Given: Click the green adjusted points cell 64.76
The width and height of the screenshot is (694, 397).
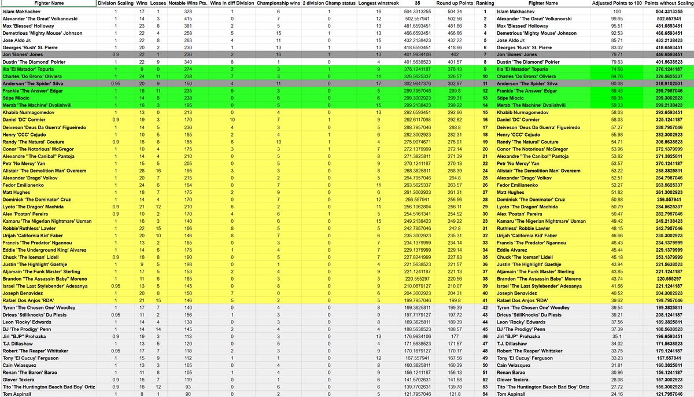Looking at the screenshot, I should tap(616, 76).
